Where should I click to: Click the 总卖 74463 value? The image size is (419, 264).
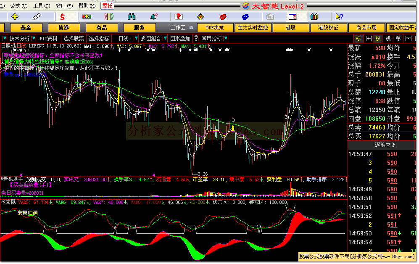click(x=377, y=127)
